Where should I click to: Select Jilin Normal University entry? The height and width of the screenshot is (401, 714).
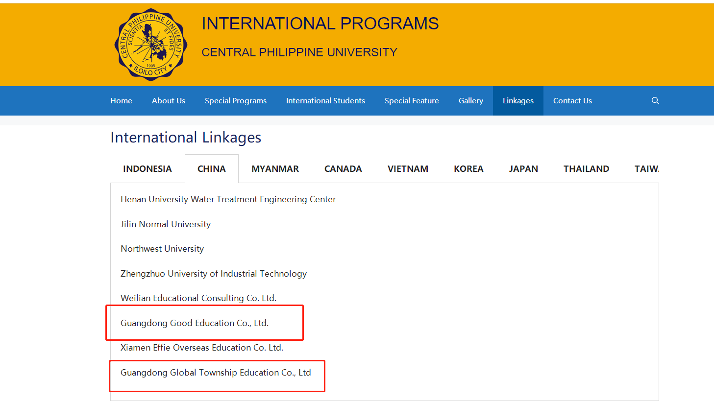(166, 224)
